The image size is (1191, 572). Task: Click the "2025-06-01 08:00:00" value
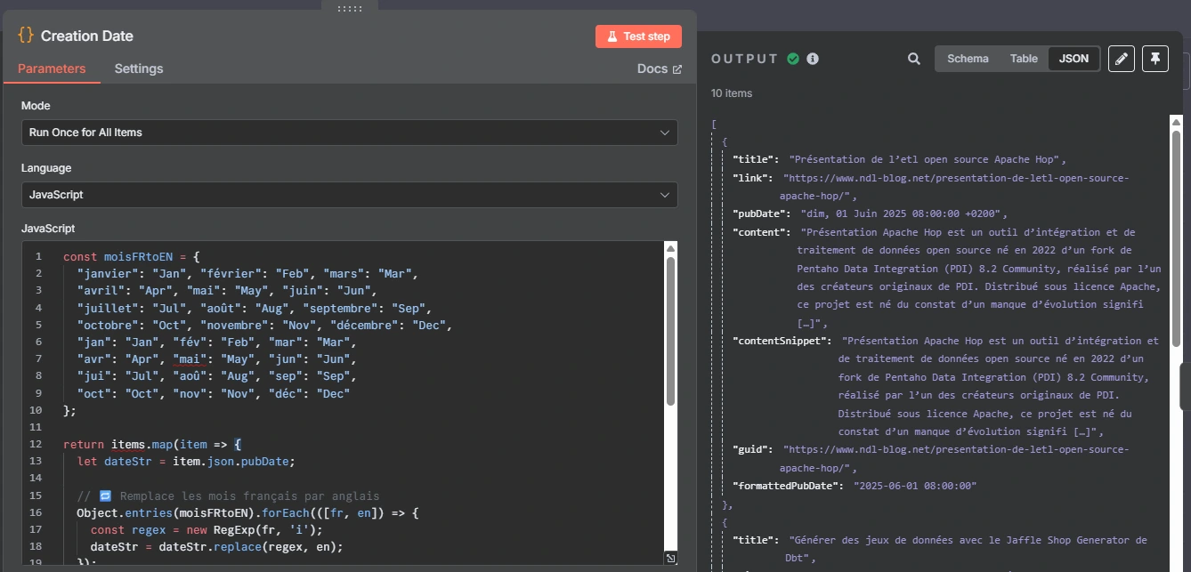[x=915, y=486]
